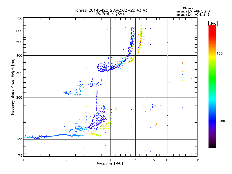Click the 'Phases' header text
232x174 pixels.
188,8
